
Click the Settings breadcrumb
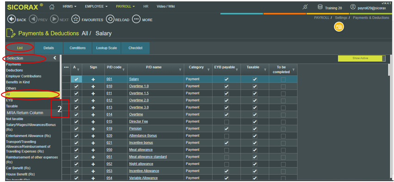coord(341,18)
